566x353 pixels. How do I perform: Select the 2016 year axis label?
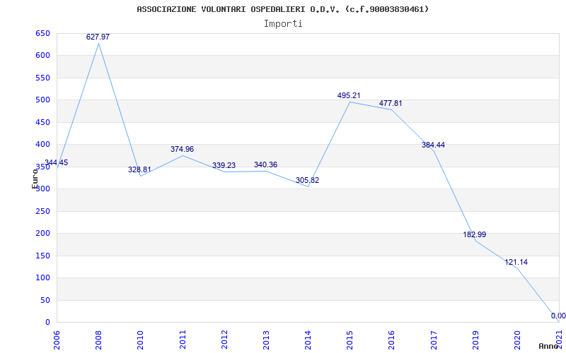click(x=392, y=340)
